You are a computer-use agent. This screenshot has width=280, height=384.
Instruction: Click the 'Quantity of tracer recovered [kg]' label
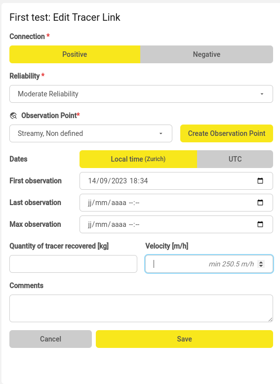(59, 246)
